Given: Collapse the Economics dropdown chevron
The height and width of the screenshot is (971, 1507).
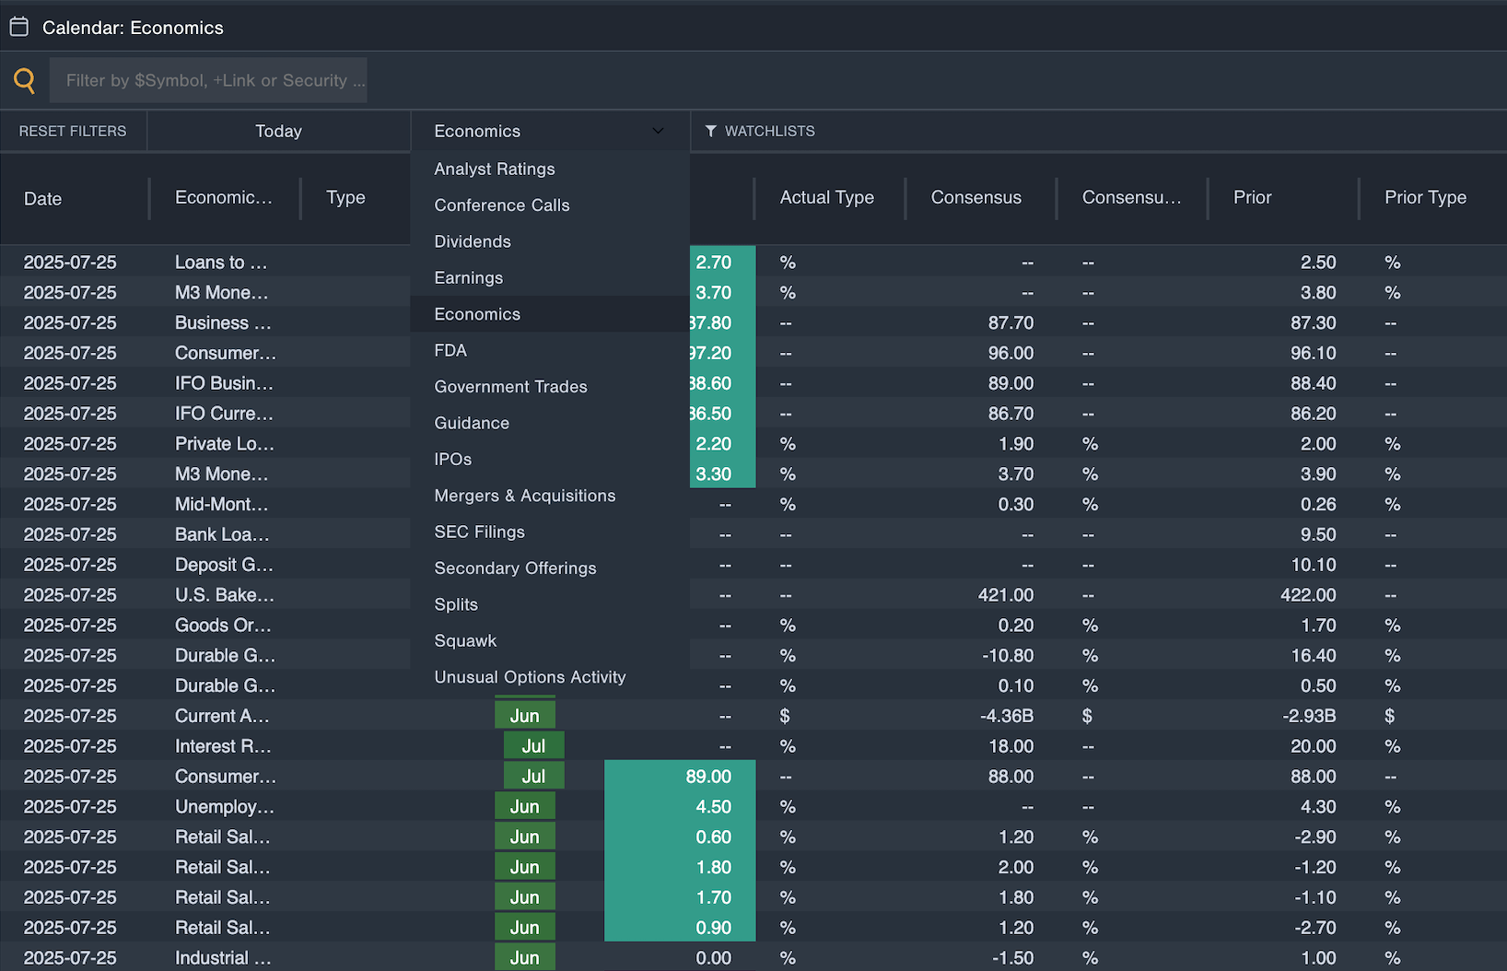Looking at the screenshot, I should (x=658, y=131).
